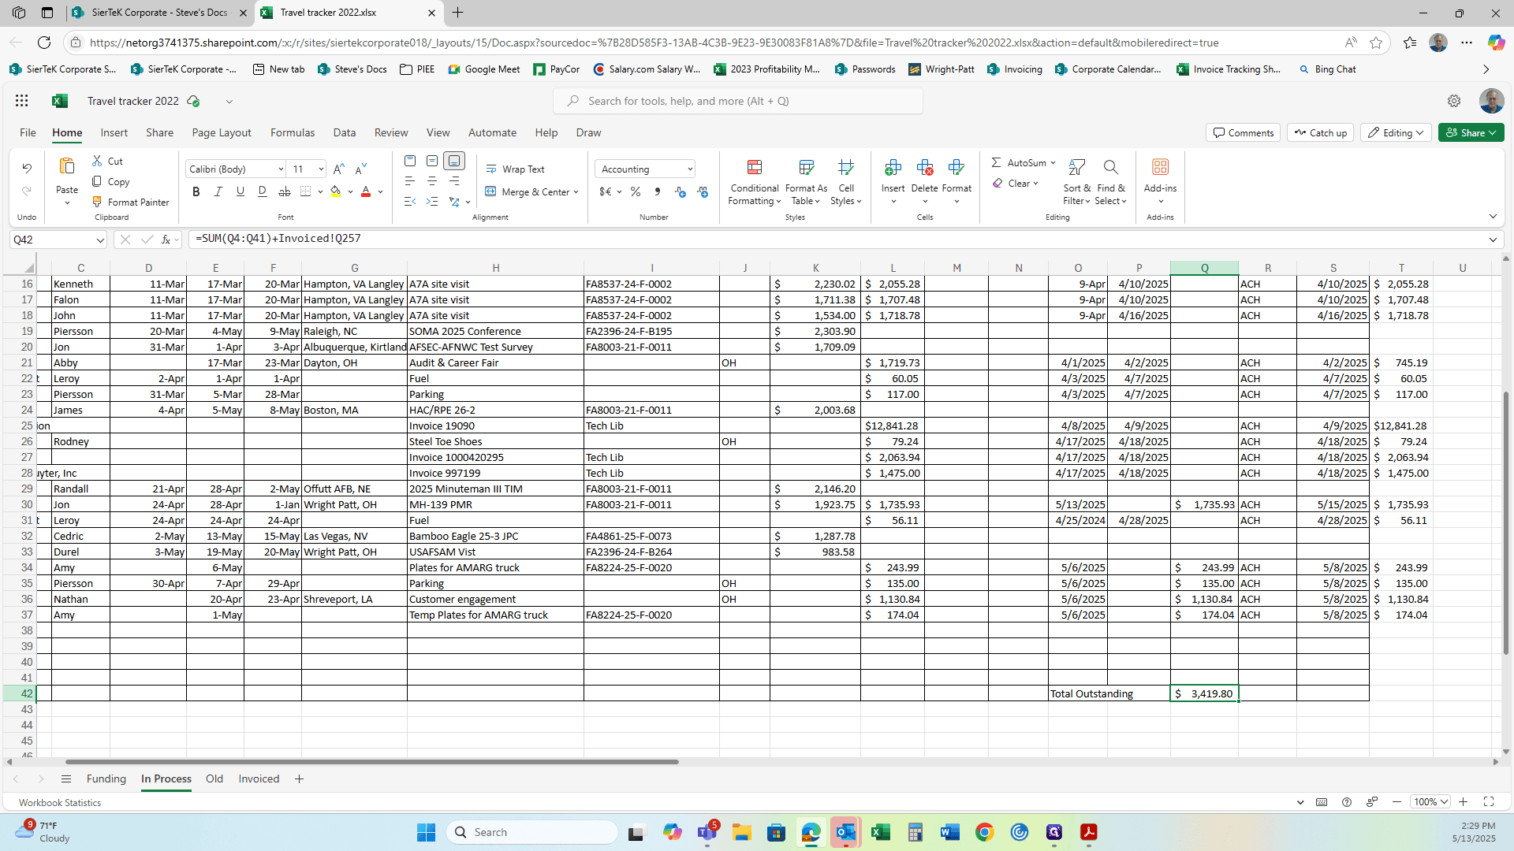Center text horizontally
Image resolution: width=1514 pixels, height=851 pixels.
[432, 181]
